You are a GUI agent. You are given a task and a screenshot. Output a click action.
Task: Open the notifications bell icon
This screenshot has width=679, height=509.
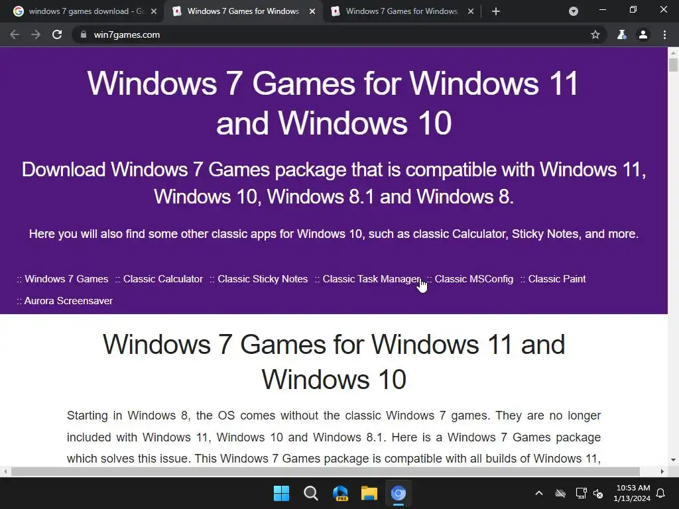[x=661, y=493]
